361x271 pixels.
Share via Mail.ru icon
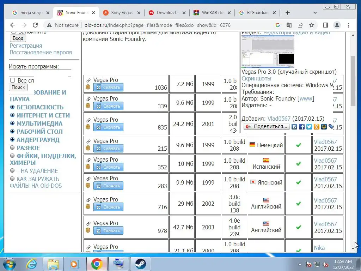pyautogui.click(x=324, y=127)
